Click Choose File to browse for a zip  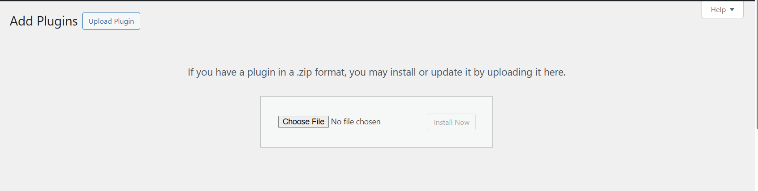(x=303, y=122)
